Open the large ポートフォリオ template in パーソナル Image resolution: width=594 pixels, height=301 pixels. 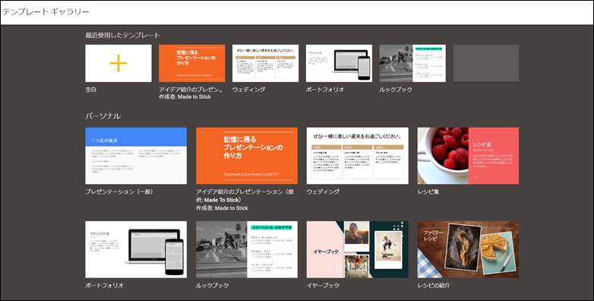pos(136,250)
